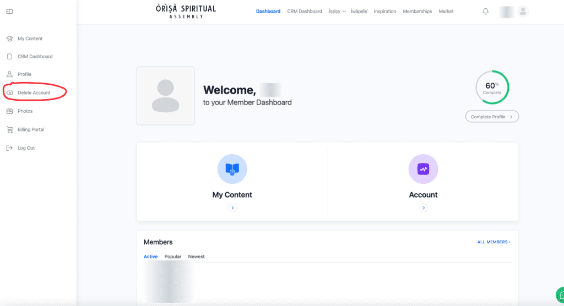
Task: Open the Memberships menu item
Action: [x=417, y=12]
